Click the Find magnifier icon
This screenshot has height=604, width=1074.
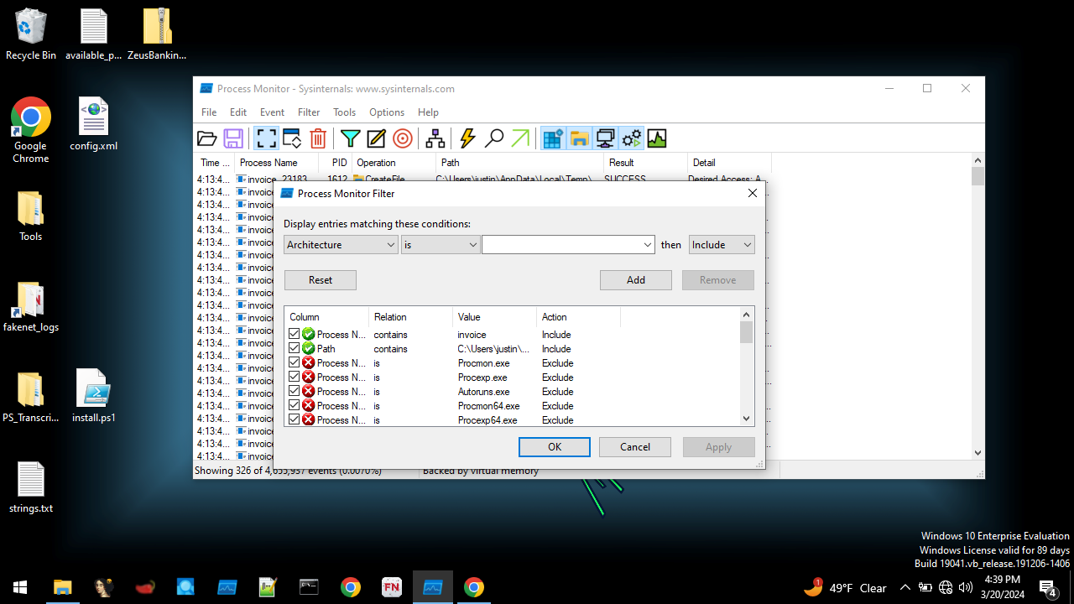pyautogui.click(x=494, y=138)
